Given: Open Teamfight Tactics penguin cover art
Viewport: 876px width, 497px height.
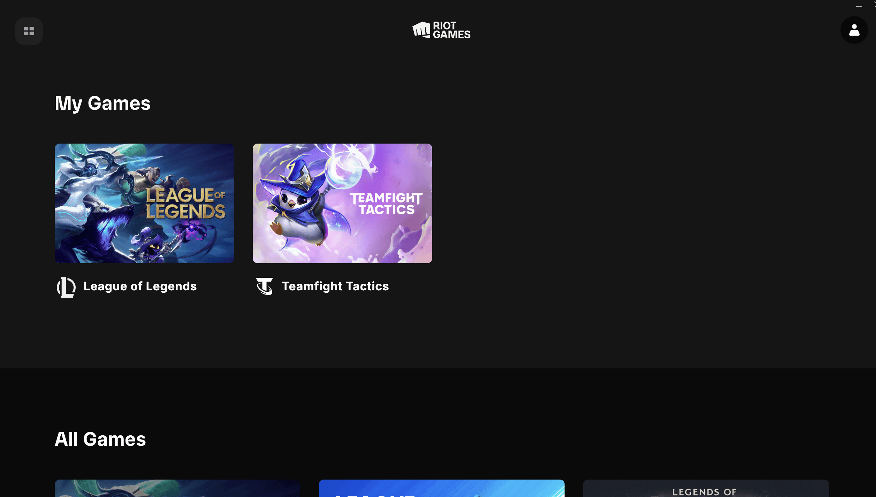Looking at the screenshot, I should point(342,203).
